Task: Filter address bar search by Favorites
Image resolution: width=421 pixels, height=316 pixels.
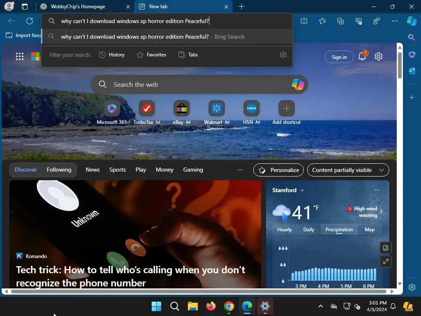Action: (151, 55)
